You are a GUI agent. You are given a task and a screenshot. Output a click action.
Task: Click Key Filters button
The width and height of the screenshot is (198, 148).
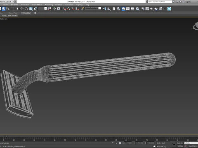[x=193, y=146]
